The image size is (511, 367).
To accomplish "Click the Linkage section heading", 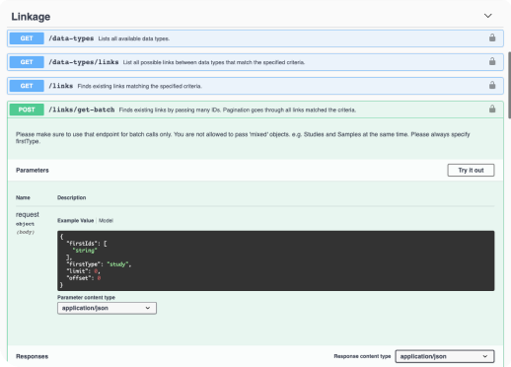I will pyautogui.click(x=31, y=17).
